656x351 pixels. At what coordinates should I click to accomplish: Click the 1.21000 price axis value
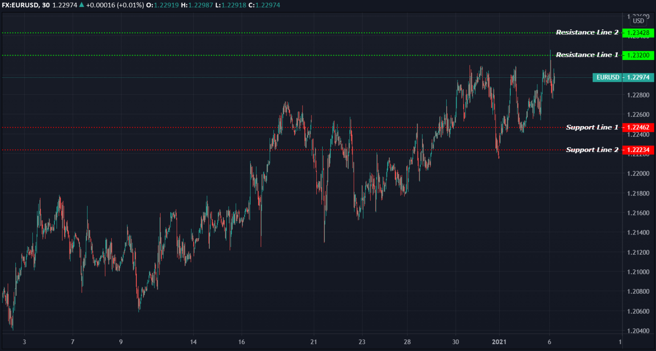point(638,272)
